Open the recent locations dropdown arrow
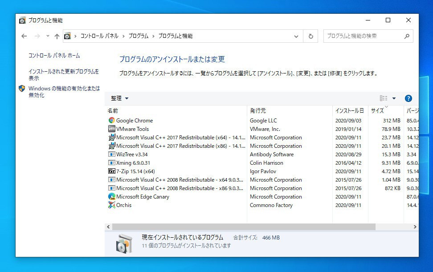This screenshot has width=433, height=272. (48, 36)
